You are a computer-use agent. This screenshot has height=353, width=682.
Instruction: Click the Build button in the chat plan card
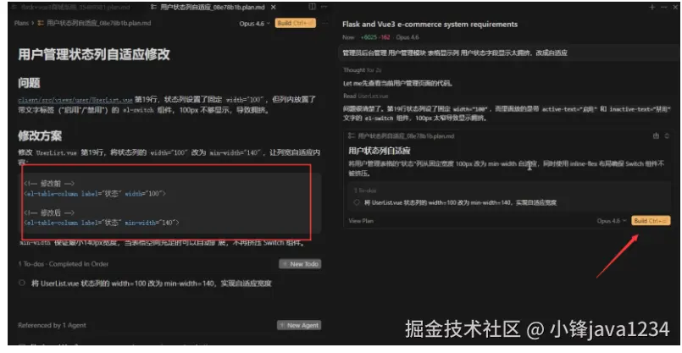(x=651, y=221)
